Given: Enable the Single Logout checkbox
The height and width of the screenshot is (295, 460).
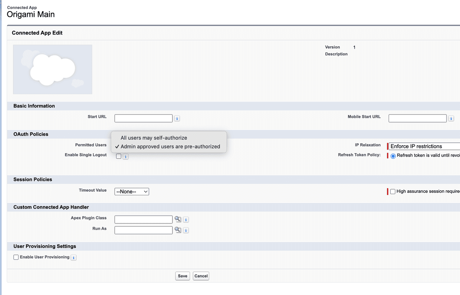Looking at the screenshot, I should tap(118, 156).
